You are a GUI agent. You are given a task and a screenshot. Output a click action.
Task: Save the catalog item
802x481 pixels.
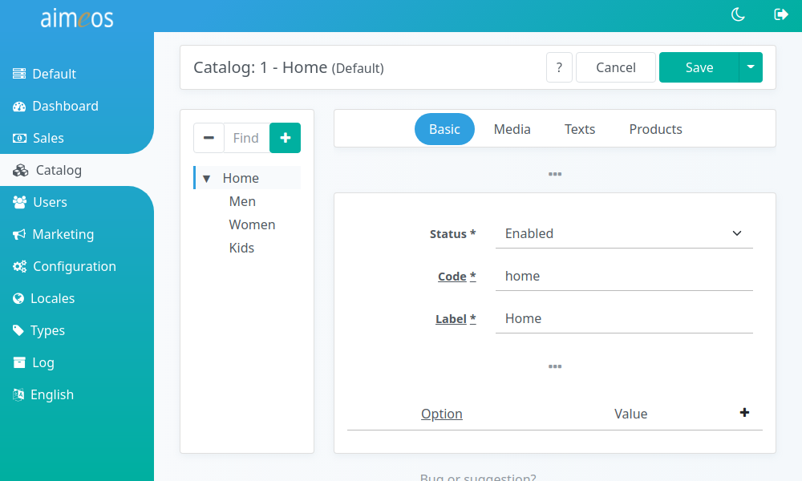(699, 67)
